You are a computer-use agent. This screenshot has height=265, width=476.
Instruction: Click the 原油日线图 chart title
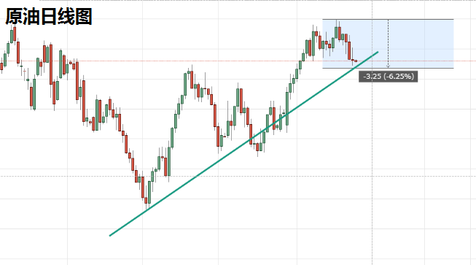tap(49, 16)
